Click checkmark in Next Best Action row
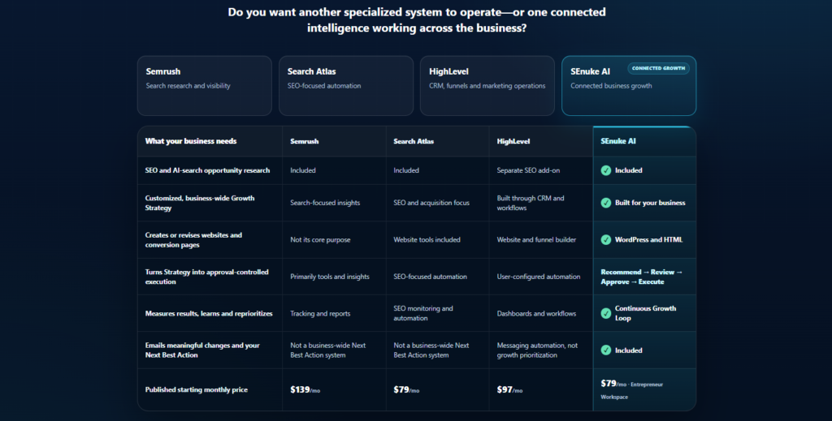Viewport: 832px width, 421px height. [606, 350]
